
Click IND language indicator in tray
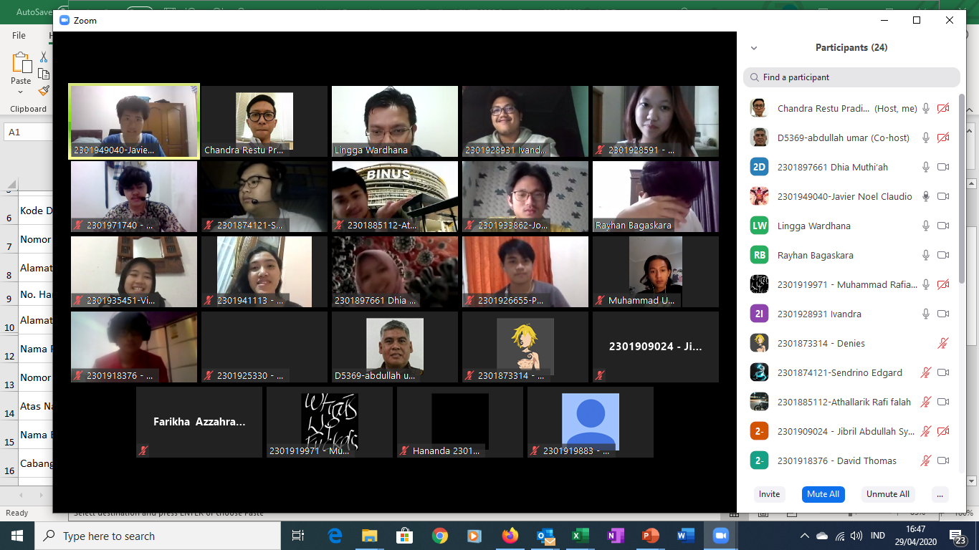(x=877, y=536)
